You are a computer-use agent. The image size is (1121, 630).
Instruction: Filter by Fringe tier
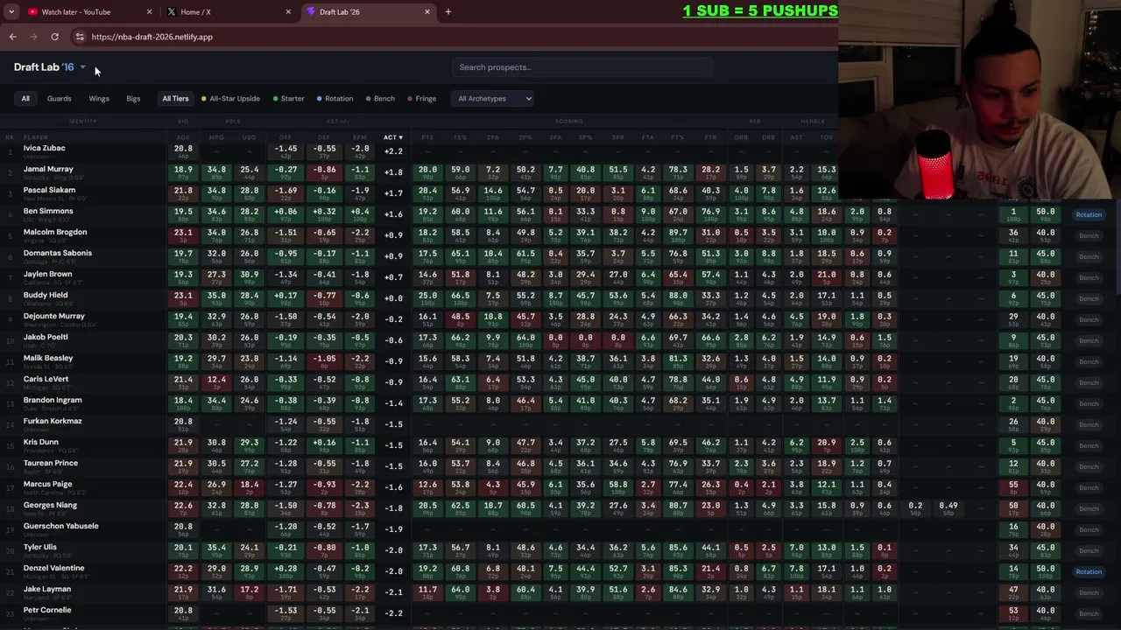point(421,99)
